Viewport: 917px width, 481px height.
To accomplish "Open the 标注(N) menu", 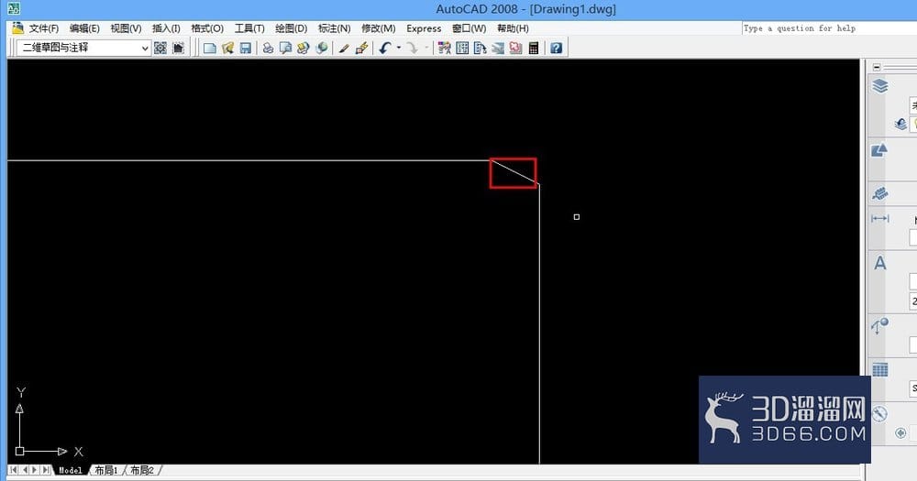I will (334, 28).
